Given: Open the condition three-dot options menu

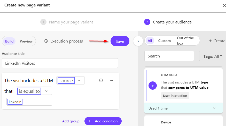Looking at the screenshot, I should 111,80.
